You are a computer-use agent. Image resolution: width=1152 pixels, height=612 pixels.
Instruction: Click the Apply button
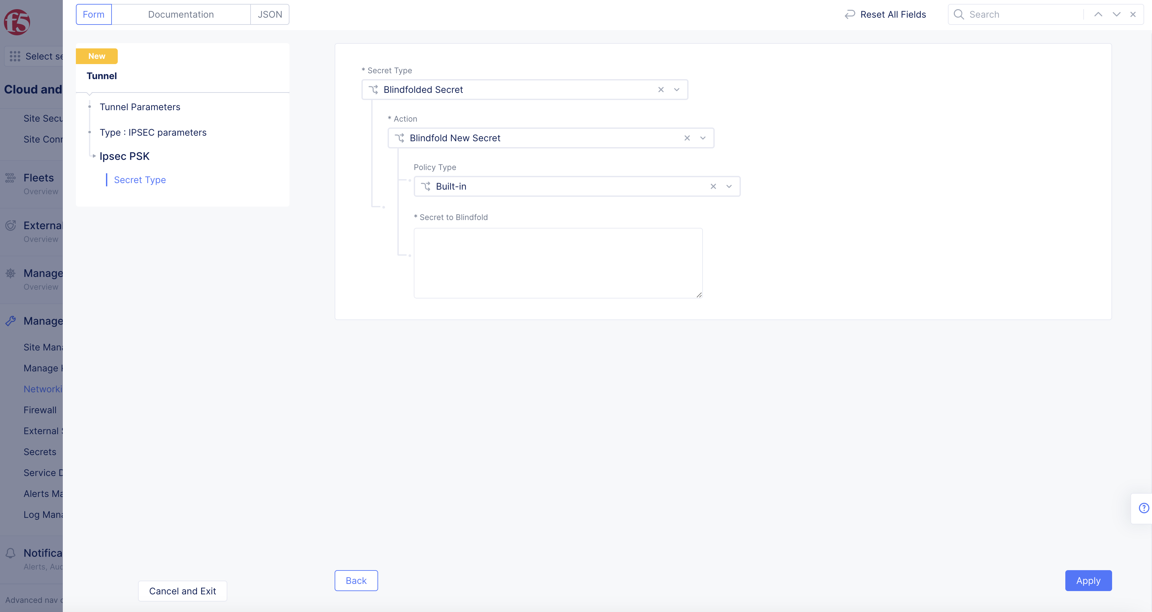pyautogui.click(x=1088, y=581)
